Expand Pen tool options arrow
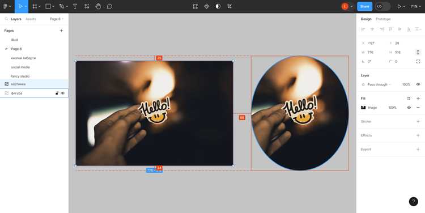This screenshot has height=213, width=425. [x=67, y=6]
